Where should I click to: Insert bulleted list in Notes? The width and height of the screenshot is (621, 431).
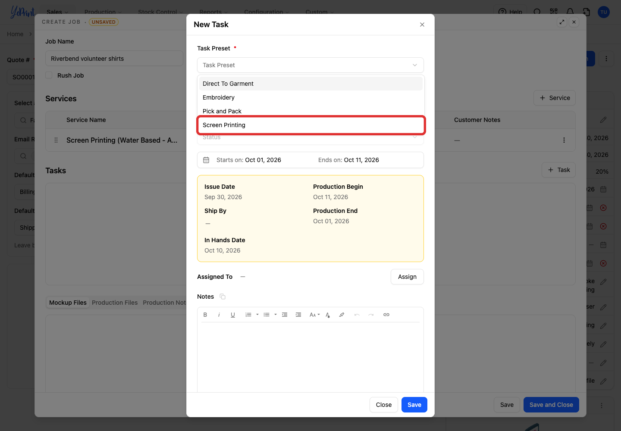[267, 315]
